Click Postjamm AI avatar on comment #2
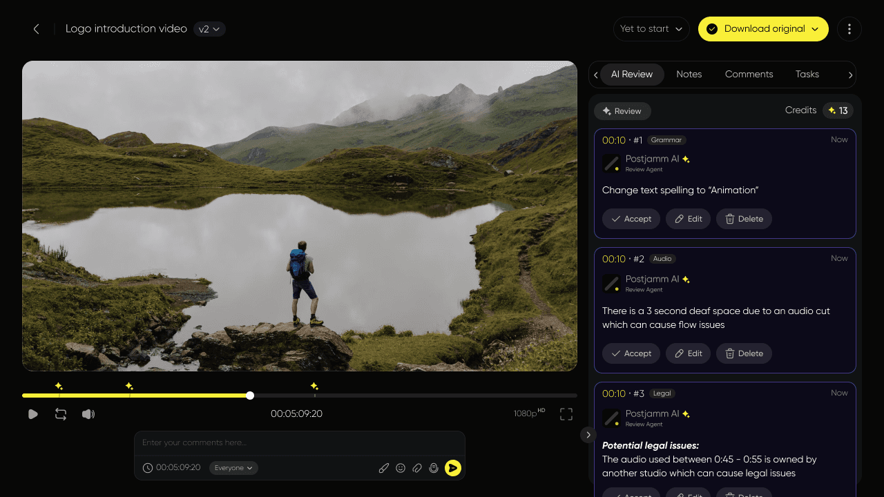Image resolution: width=884 pixels, height=497 pixels. [x=611, y=284]
